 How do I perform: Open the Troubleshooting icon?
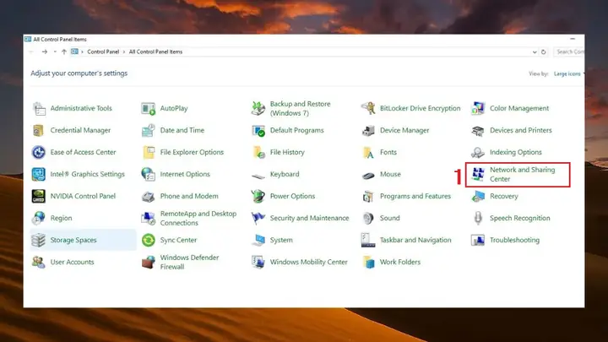[x=478, y=241]
